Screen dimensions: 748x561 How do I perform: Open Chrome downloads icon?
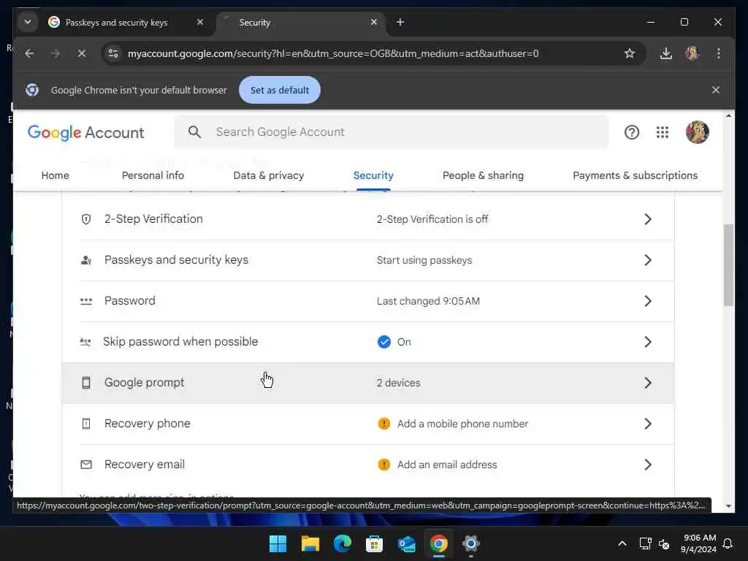click(666, 53)
